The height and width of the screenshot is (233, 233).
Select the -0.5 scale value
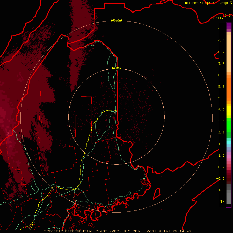pos(220,178)
